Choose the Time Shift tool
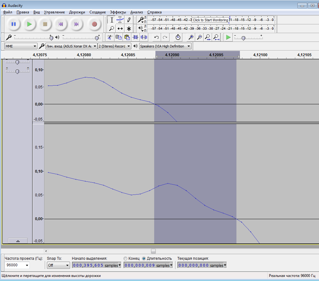319x281 pixels. 120,28
